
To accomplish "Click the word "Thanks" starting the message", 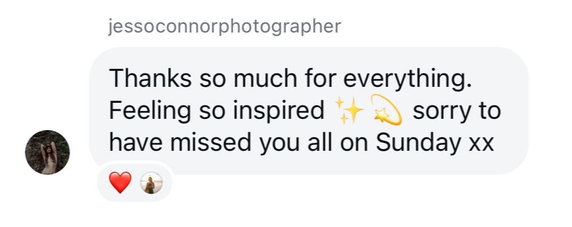I will point(150,78).
